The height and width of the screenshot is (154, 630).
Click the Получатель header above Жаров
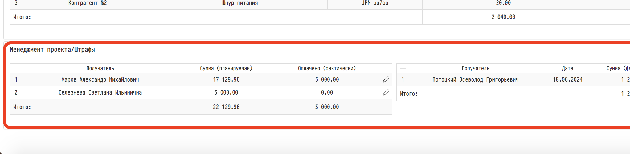pos(100,68)
